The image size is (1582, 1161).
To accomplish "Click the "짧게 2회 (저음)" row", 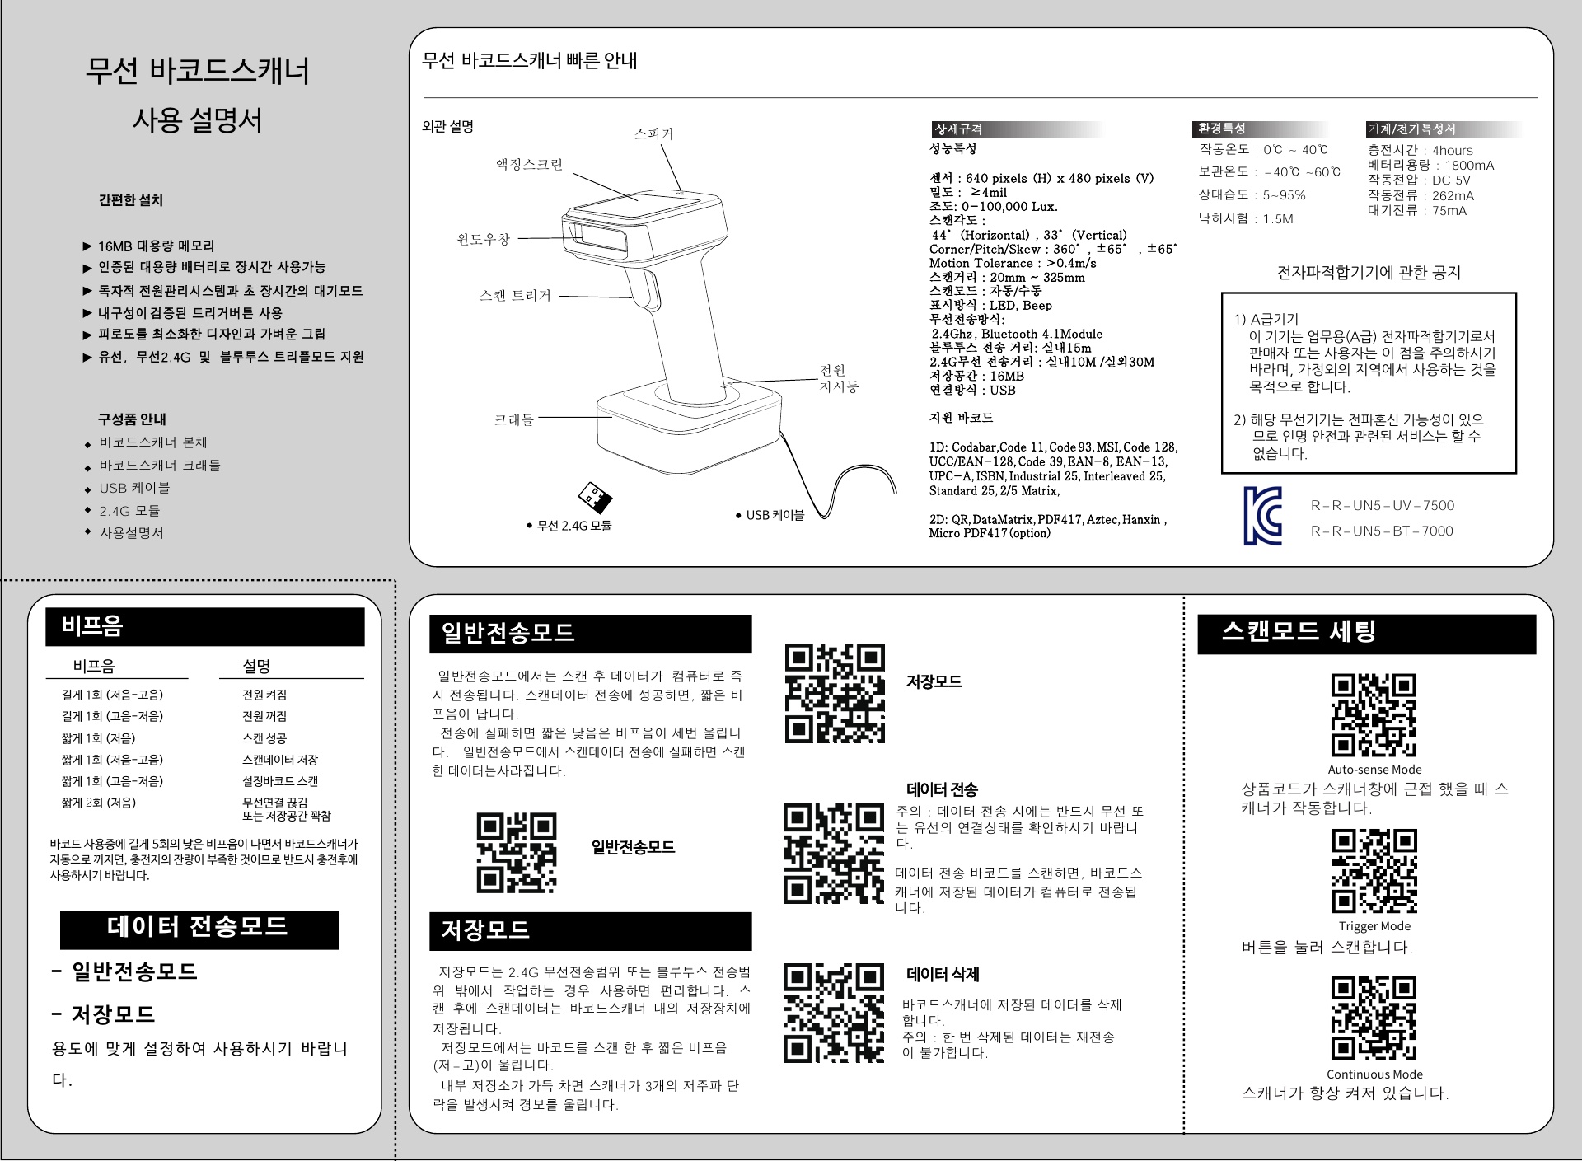I will tap(99, 803).
